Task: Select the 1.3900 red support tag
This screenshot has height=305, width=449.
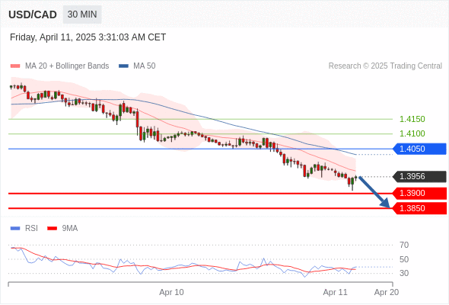Action: [x=420, y=194]
